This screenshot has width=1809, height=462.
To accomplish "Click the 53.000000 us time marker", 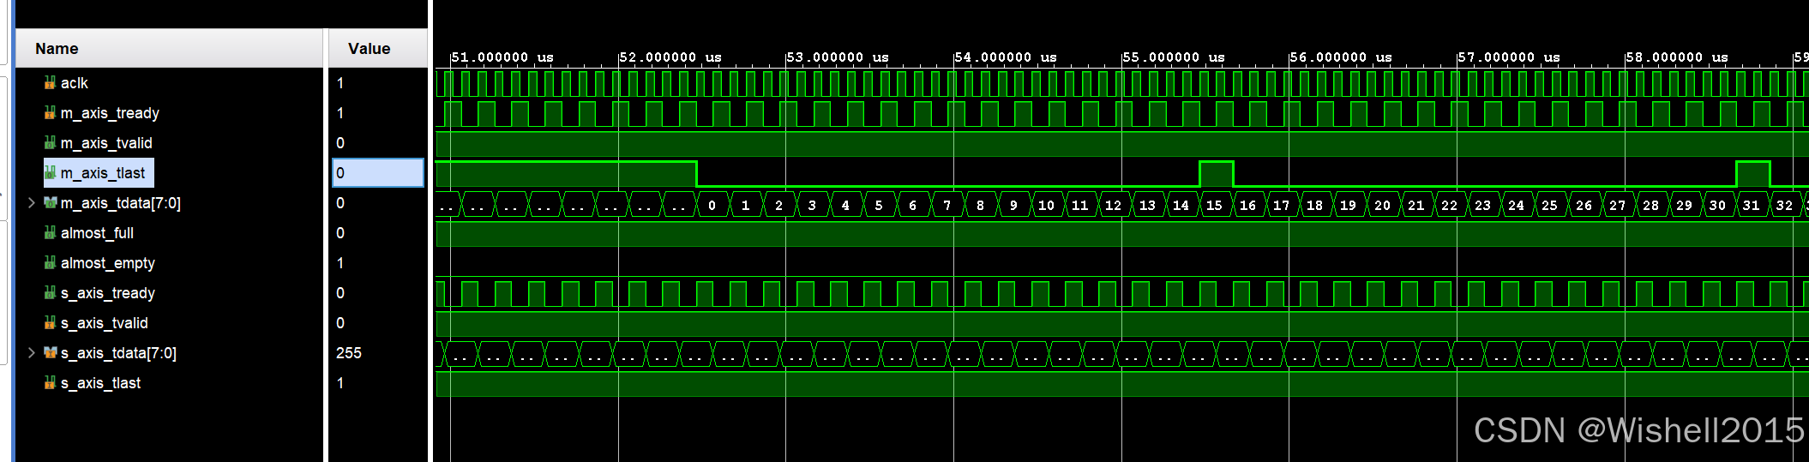I will pos(838,57).
